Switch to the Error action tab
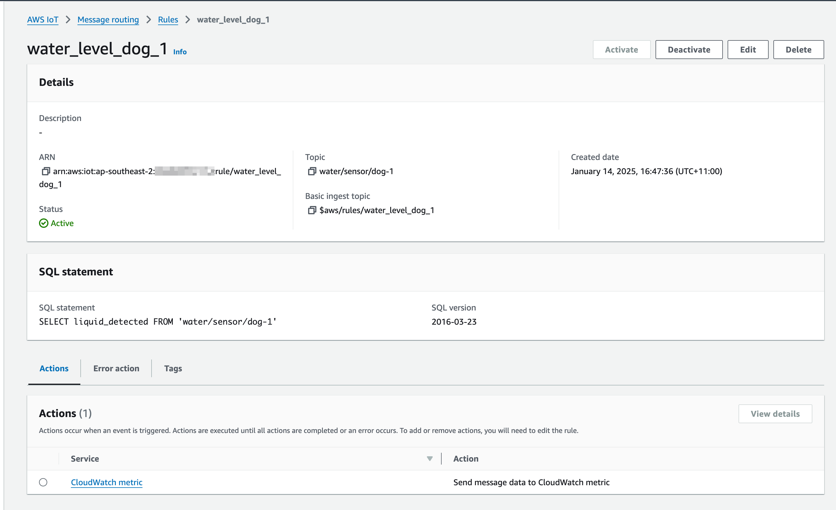 point(116,368)
